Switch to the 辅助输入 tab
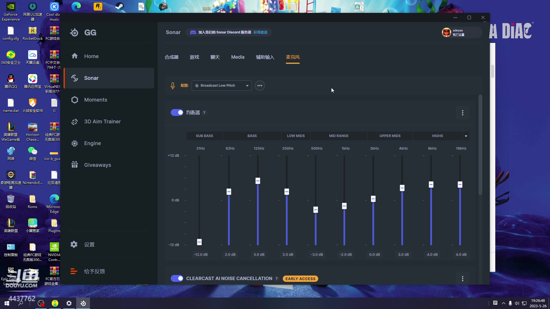 click(265, 57)
